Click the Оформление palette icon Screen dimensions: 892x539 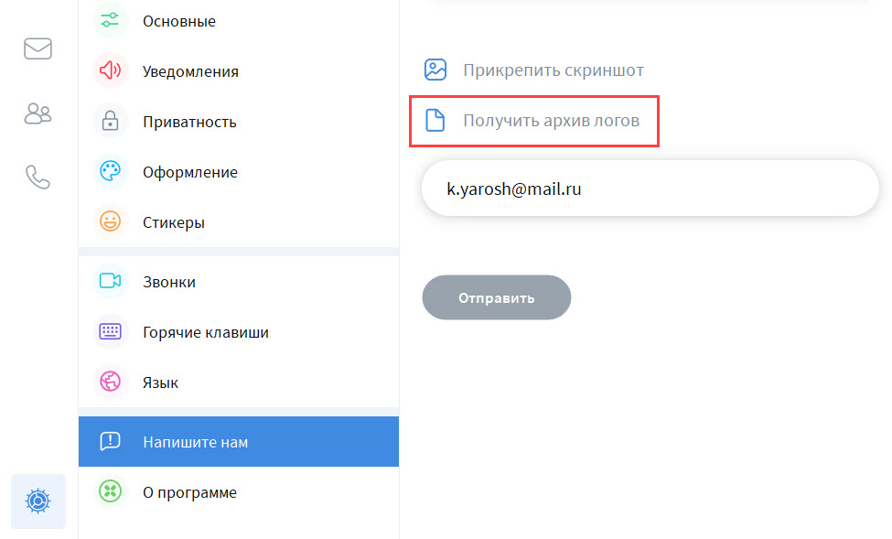pos(110,172)
